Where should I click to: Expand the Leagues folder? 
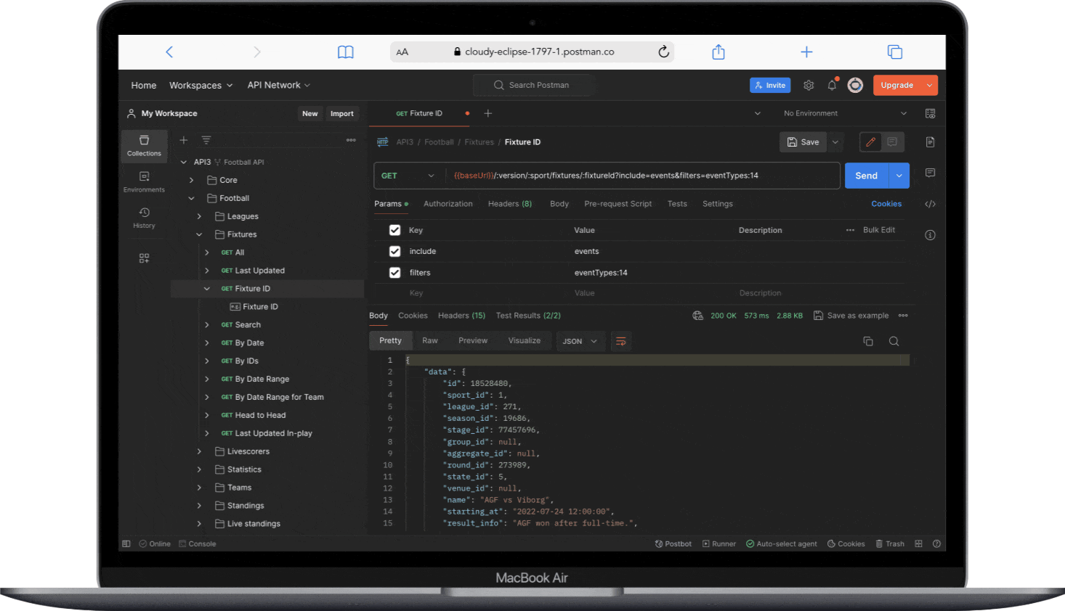(199, 216)
